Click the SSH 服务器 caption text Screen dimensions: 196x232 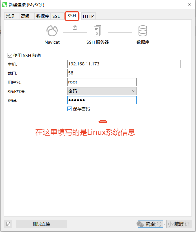click(97, 42)
